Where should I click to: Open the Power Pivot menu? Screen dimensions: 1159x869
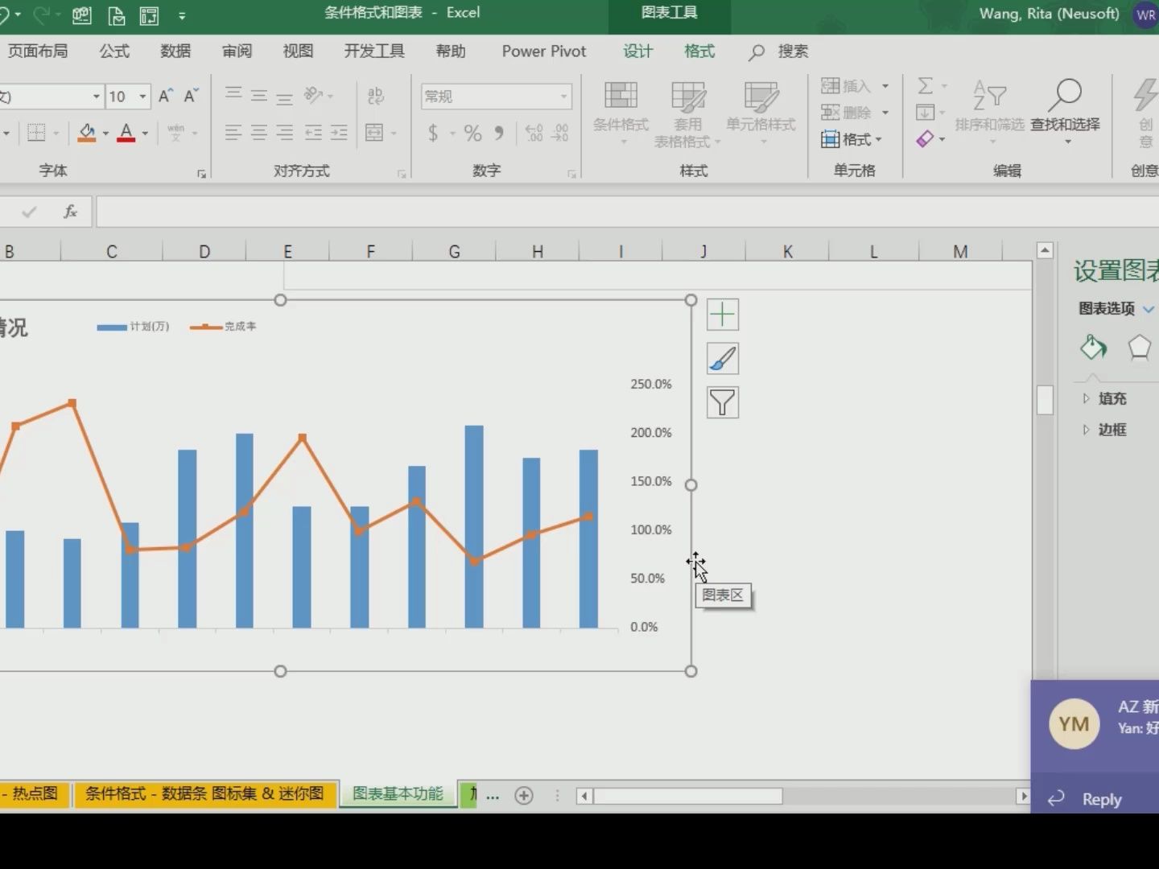tap(543, 51)
